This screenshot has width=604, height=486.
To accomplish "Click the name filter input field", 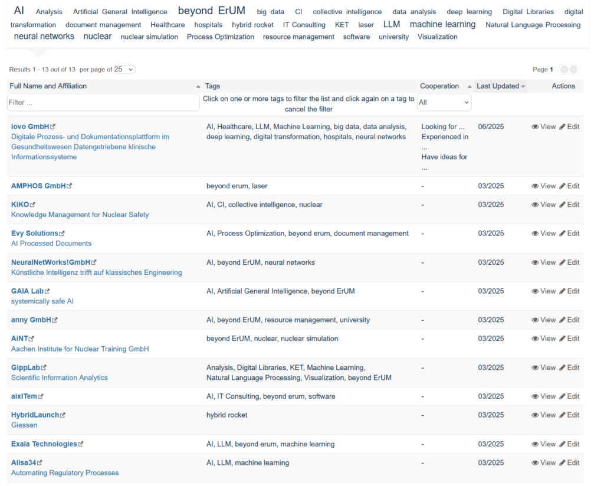I will [x=103, y=103].
